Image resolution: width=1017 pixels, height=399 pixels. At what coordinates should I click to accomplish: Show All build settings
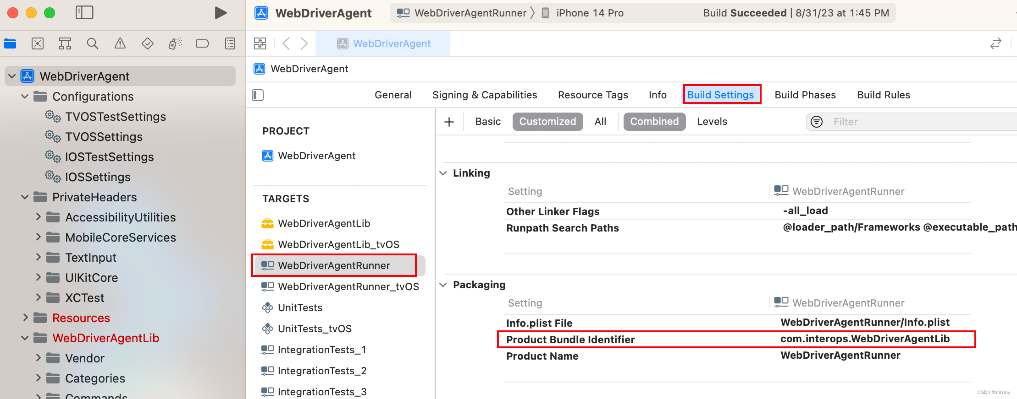[x=600, y=122]
